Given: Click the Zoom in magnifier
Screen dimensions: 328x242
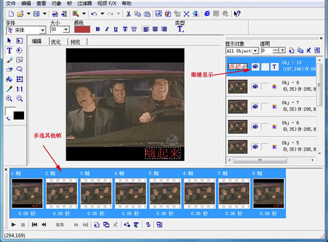Looking at the screenshot, I should (9, 99).
